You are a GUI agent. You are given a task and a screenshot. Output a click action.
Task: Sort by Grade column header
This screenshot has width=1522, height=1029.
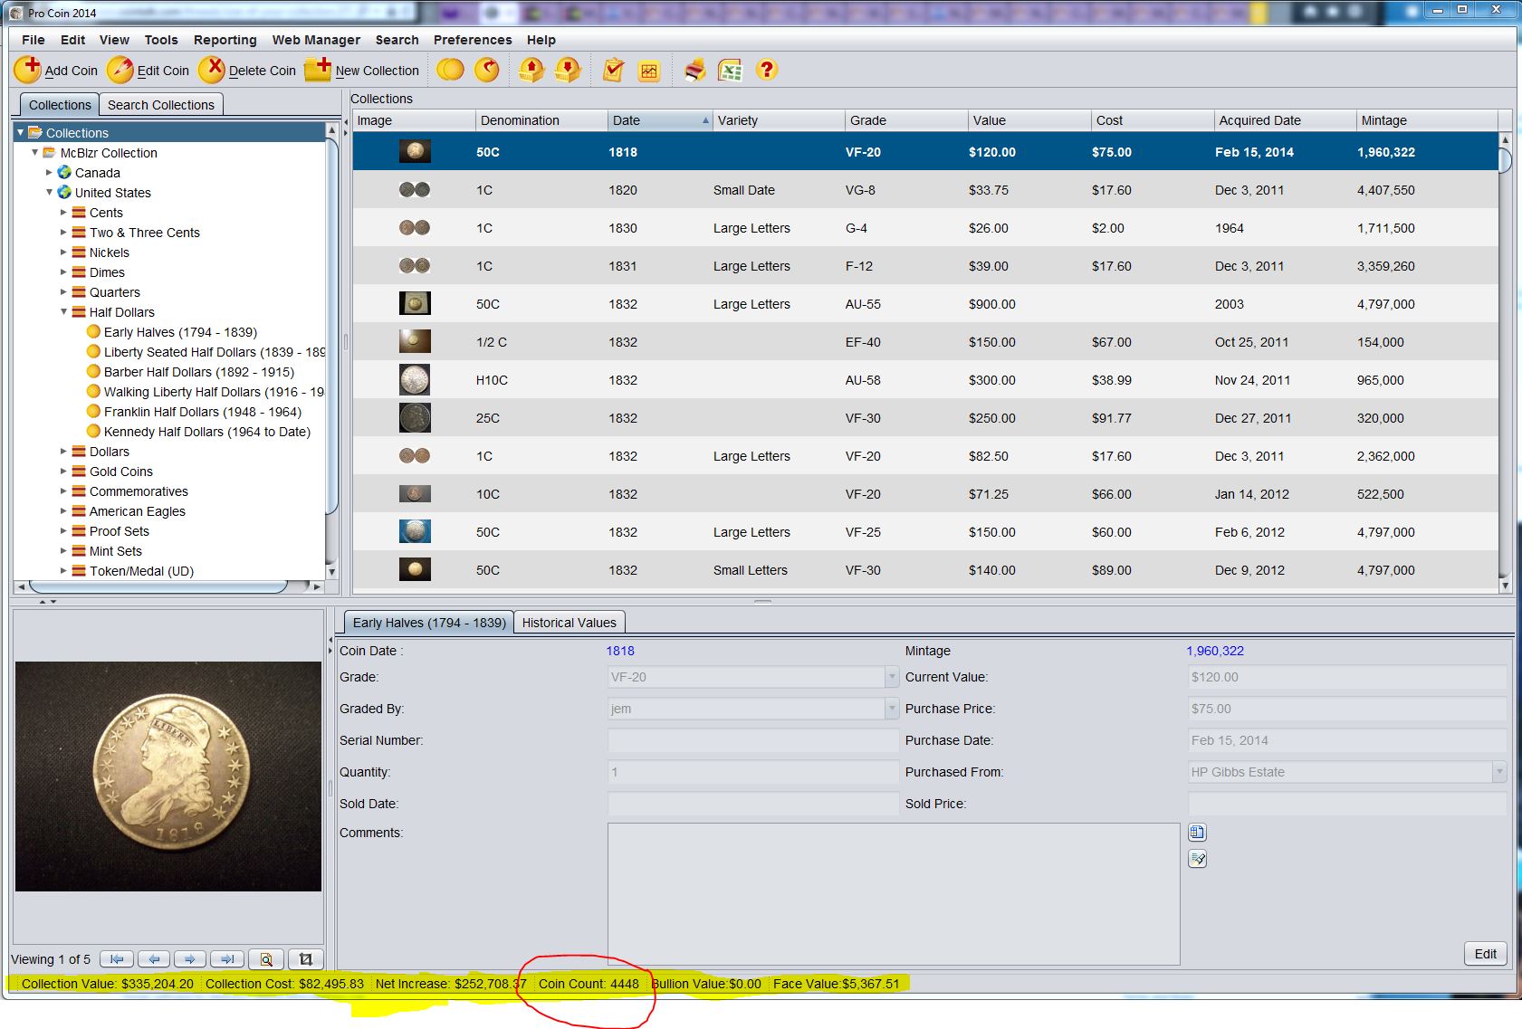pos(906,120)
